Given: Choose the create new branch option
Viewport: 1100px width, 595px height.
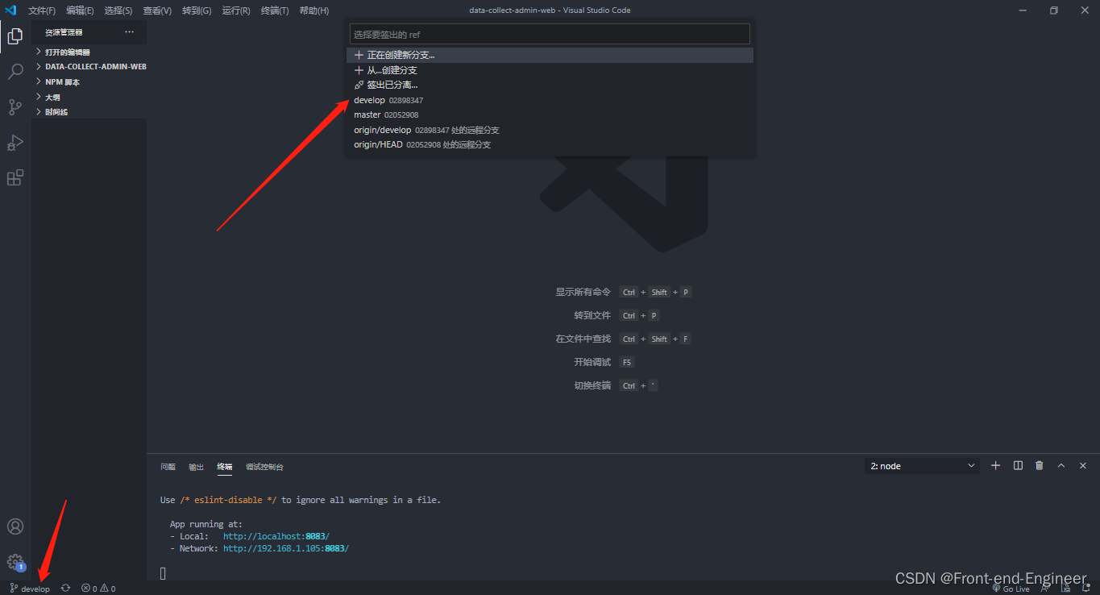Looking at the screenshot, I should 550,55.
